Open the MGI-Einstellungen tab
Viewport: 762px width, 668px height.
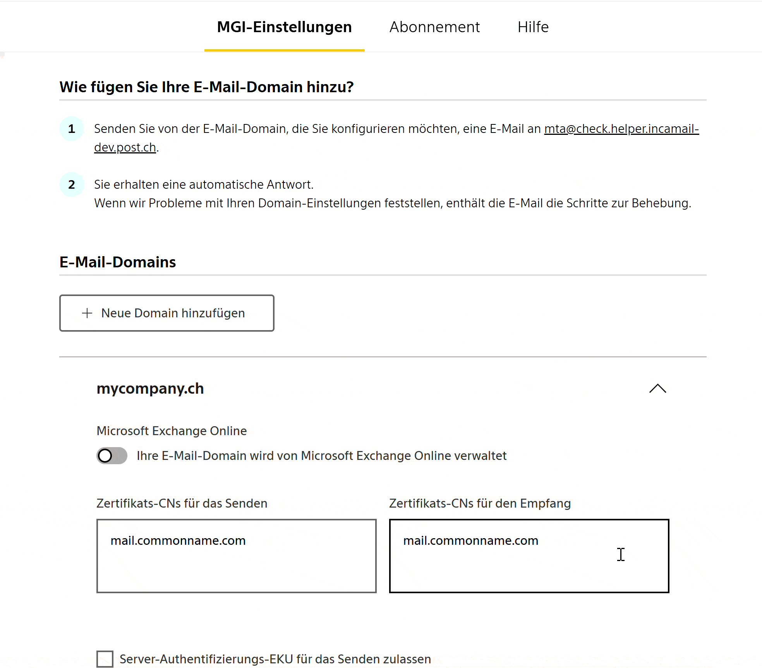tap(284, 27)
